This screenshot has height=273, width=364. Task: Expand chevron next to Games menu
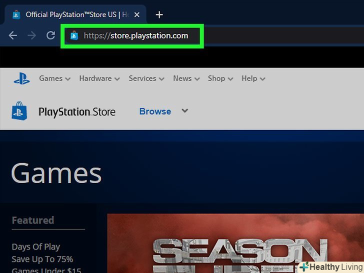click(68, 79)
